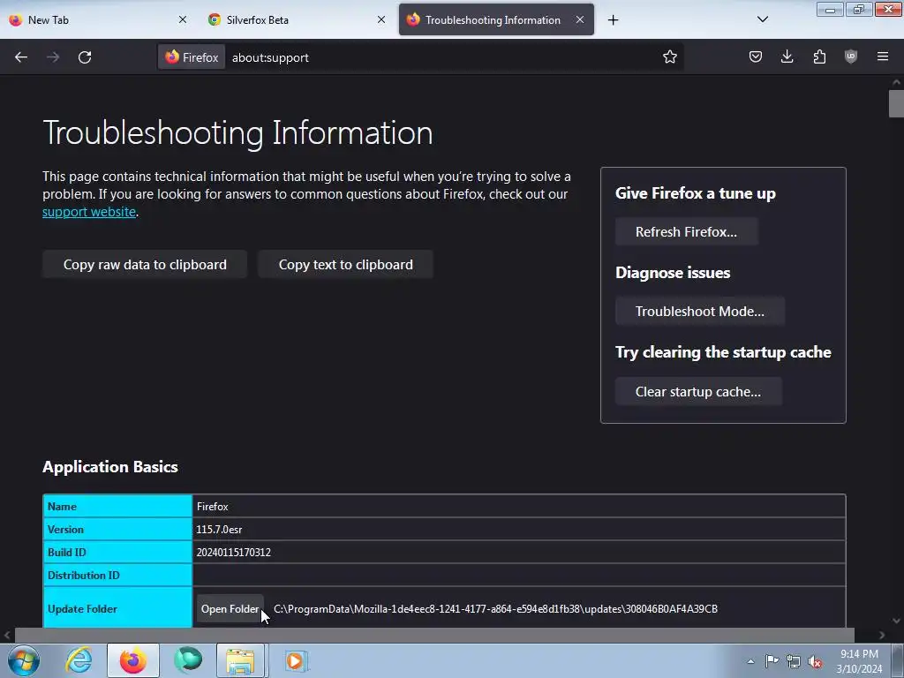Switch to the Silverfox Beta tab

click(x=297, y=19)
